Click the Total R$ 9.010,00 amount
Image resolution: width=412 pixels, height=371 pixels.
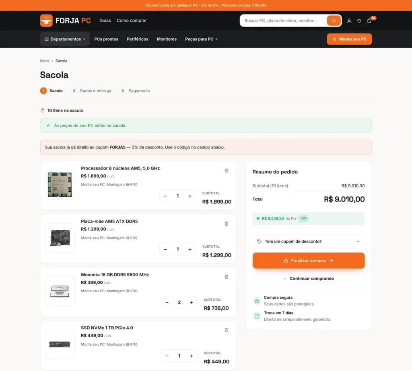coord(344,199)
